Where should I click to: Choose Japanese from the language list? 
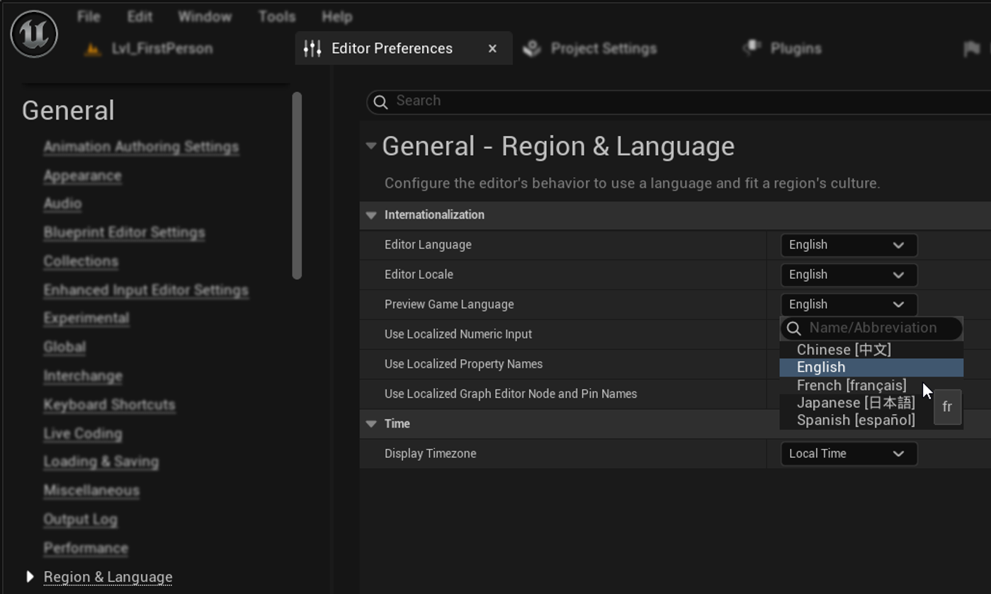click(855, 403)
